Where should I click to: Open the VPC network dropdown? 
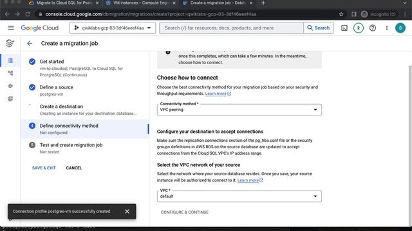pyautogui.click(x=239, y=196)
